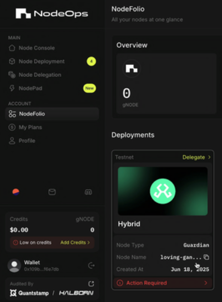Click the Halborn logo
The image size is (222, 302).
click(x=77, y=293)
